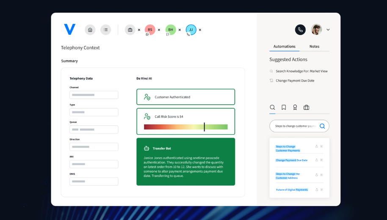The width and height of the screenshot is (387, 220).
Task: Click the call risk score marker
Action: coord(204,127)
